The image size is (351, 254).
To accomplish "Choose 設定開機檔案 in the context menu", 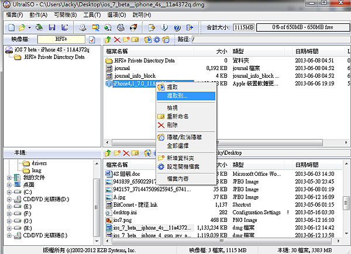I will click(x=186, y=166).
